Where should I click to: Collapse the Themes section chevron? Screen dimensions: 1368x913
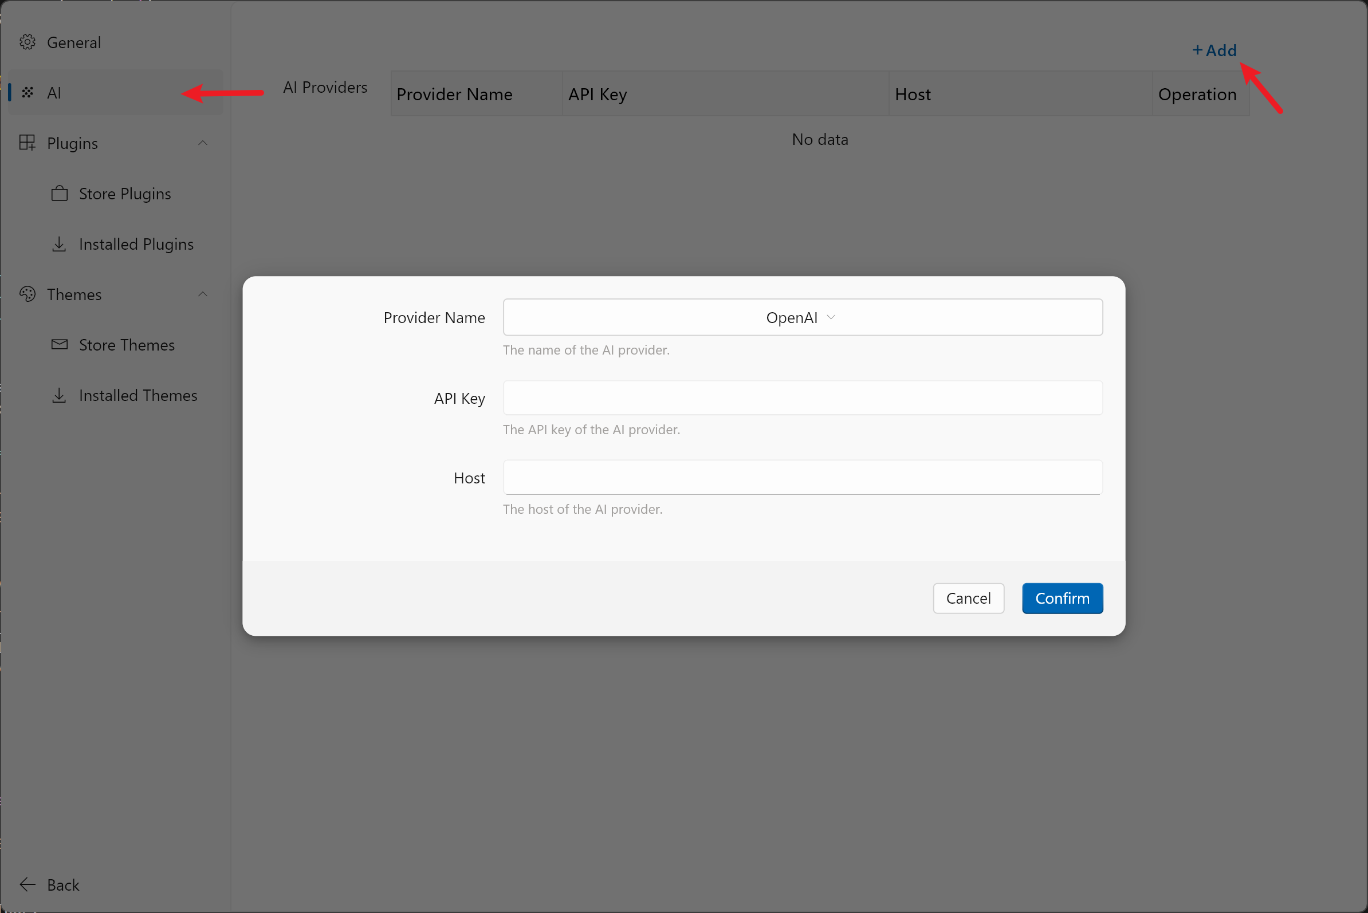(203, 294)
